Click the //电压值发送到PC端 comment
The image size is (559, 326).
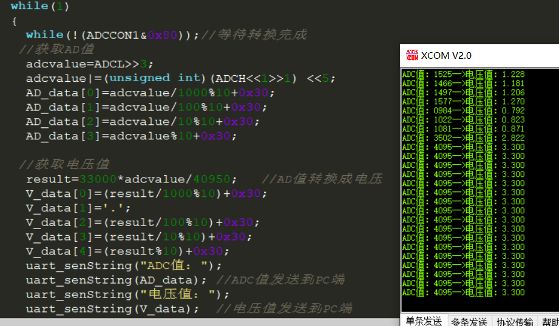pyautogui.click(x=284, y=308)
